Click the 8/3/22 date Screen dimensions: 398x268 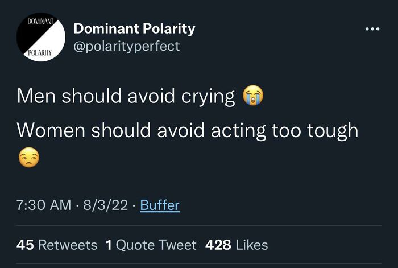tap(106, 205)
